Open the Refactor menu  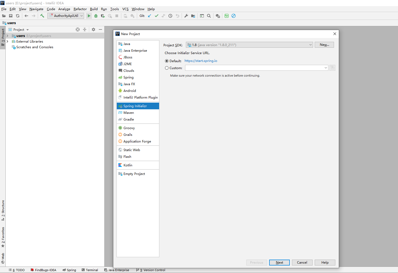point(80,9)
